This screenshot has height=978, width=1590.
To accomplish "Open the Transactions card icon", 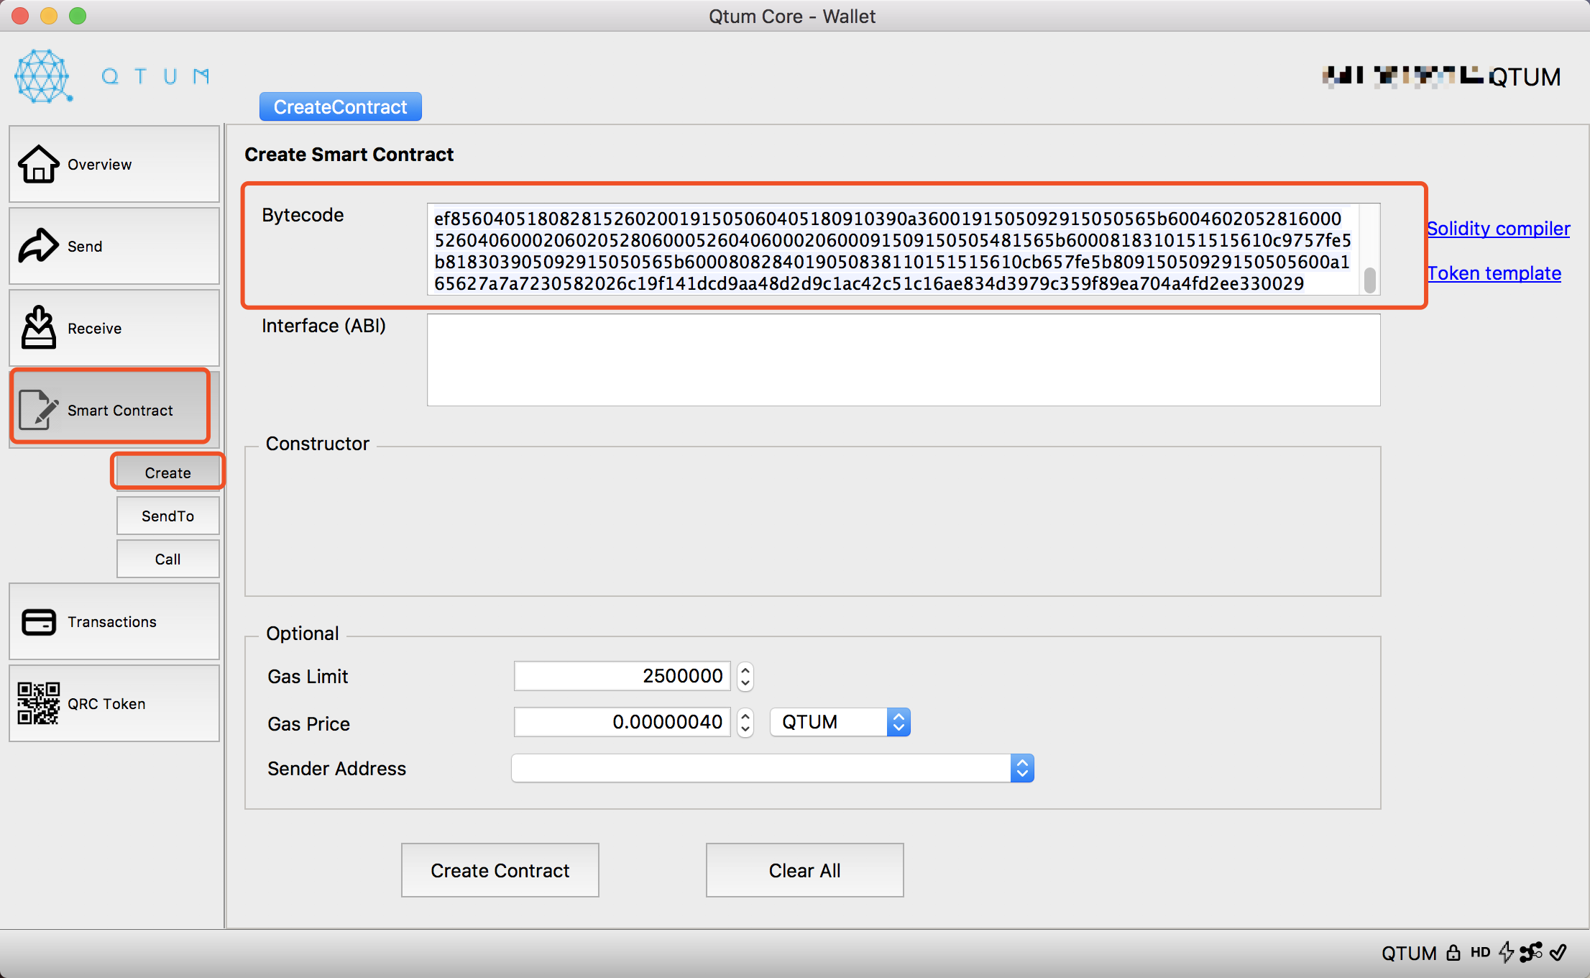I will [x=38, y=622].
